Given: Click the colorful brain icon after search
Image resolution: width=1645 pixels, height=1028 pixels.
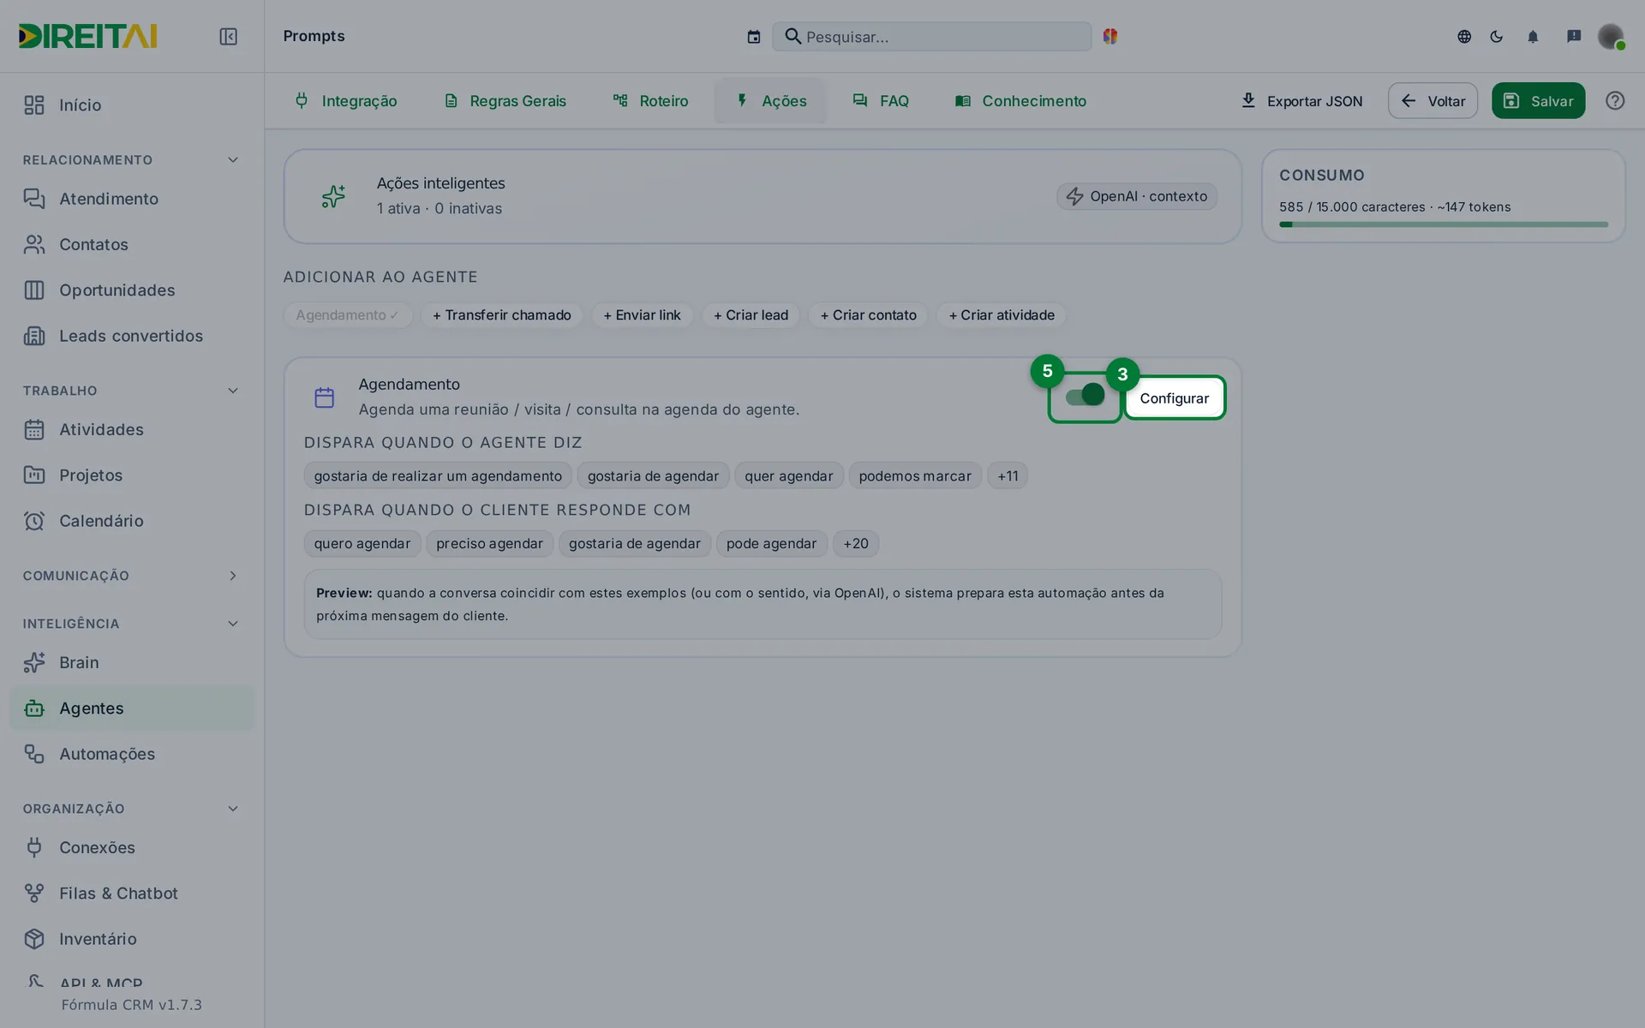Looking at the screenshot, I should pyautogui.click(x=1110, y=36).
